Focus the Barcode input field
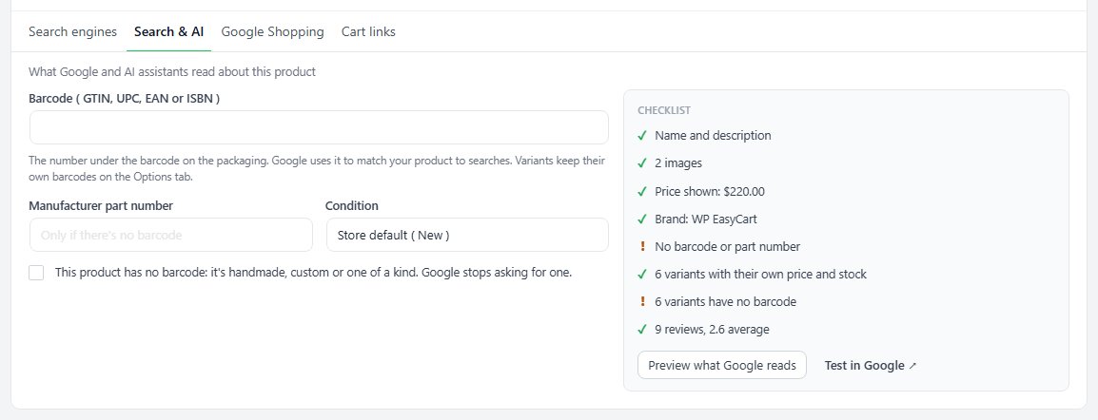 319,127
